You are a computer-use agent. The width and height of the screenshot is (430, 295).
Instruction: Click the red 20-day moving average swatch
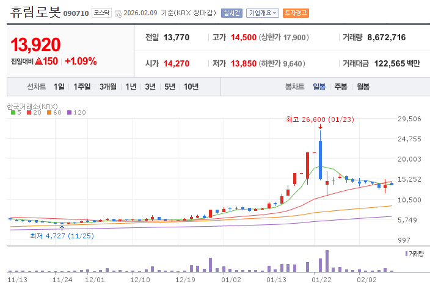[29, 113]
